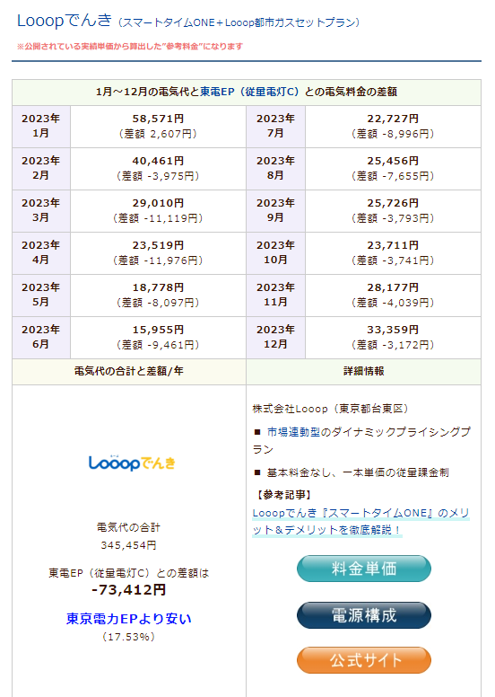Select the 2023年4月 amount cell 23,519円
Screen dimensions: 495x697
tap(158, 253)
